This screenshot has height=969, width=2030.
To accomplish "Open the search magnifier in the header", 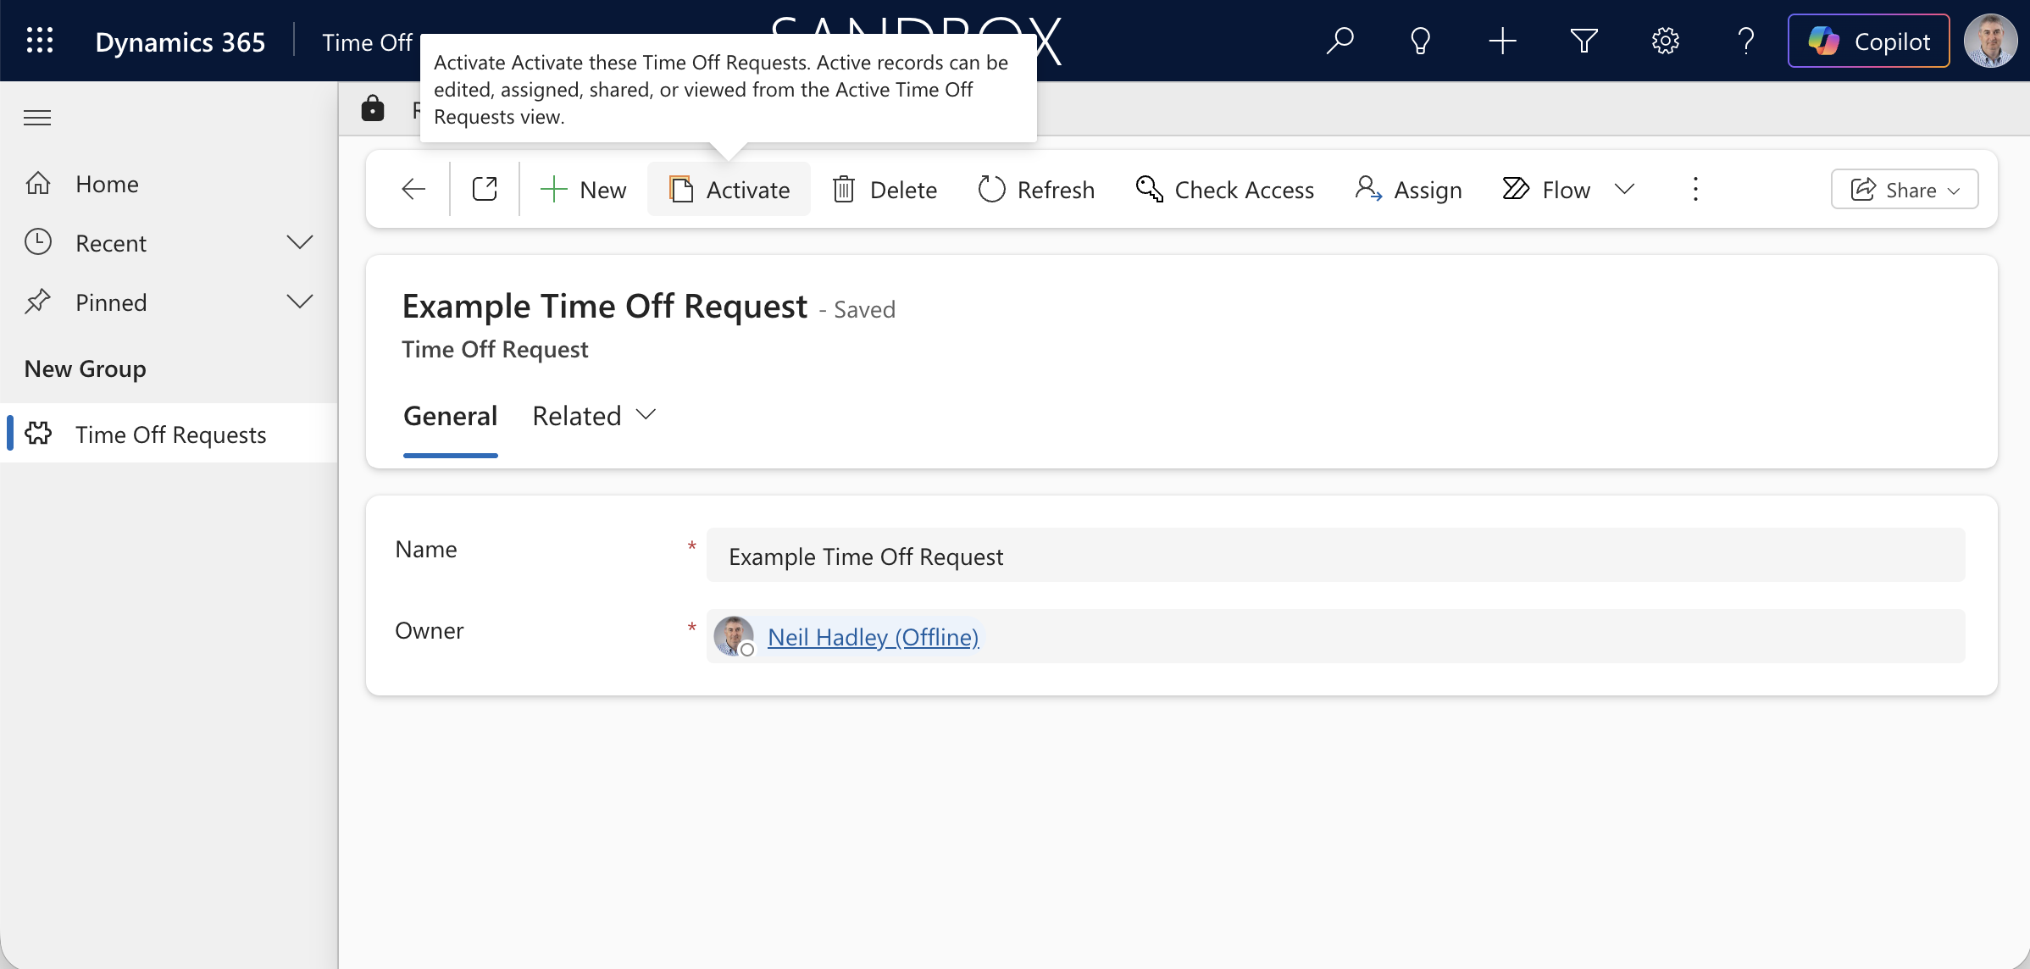I will coord(1339,41).
